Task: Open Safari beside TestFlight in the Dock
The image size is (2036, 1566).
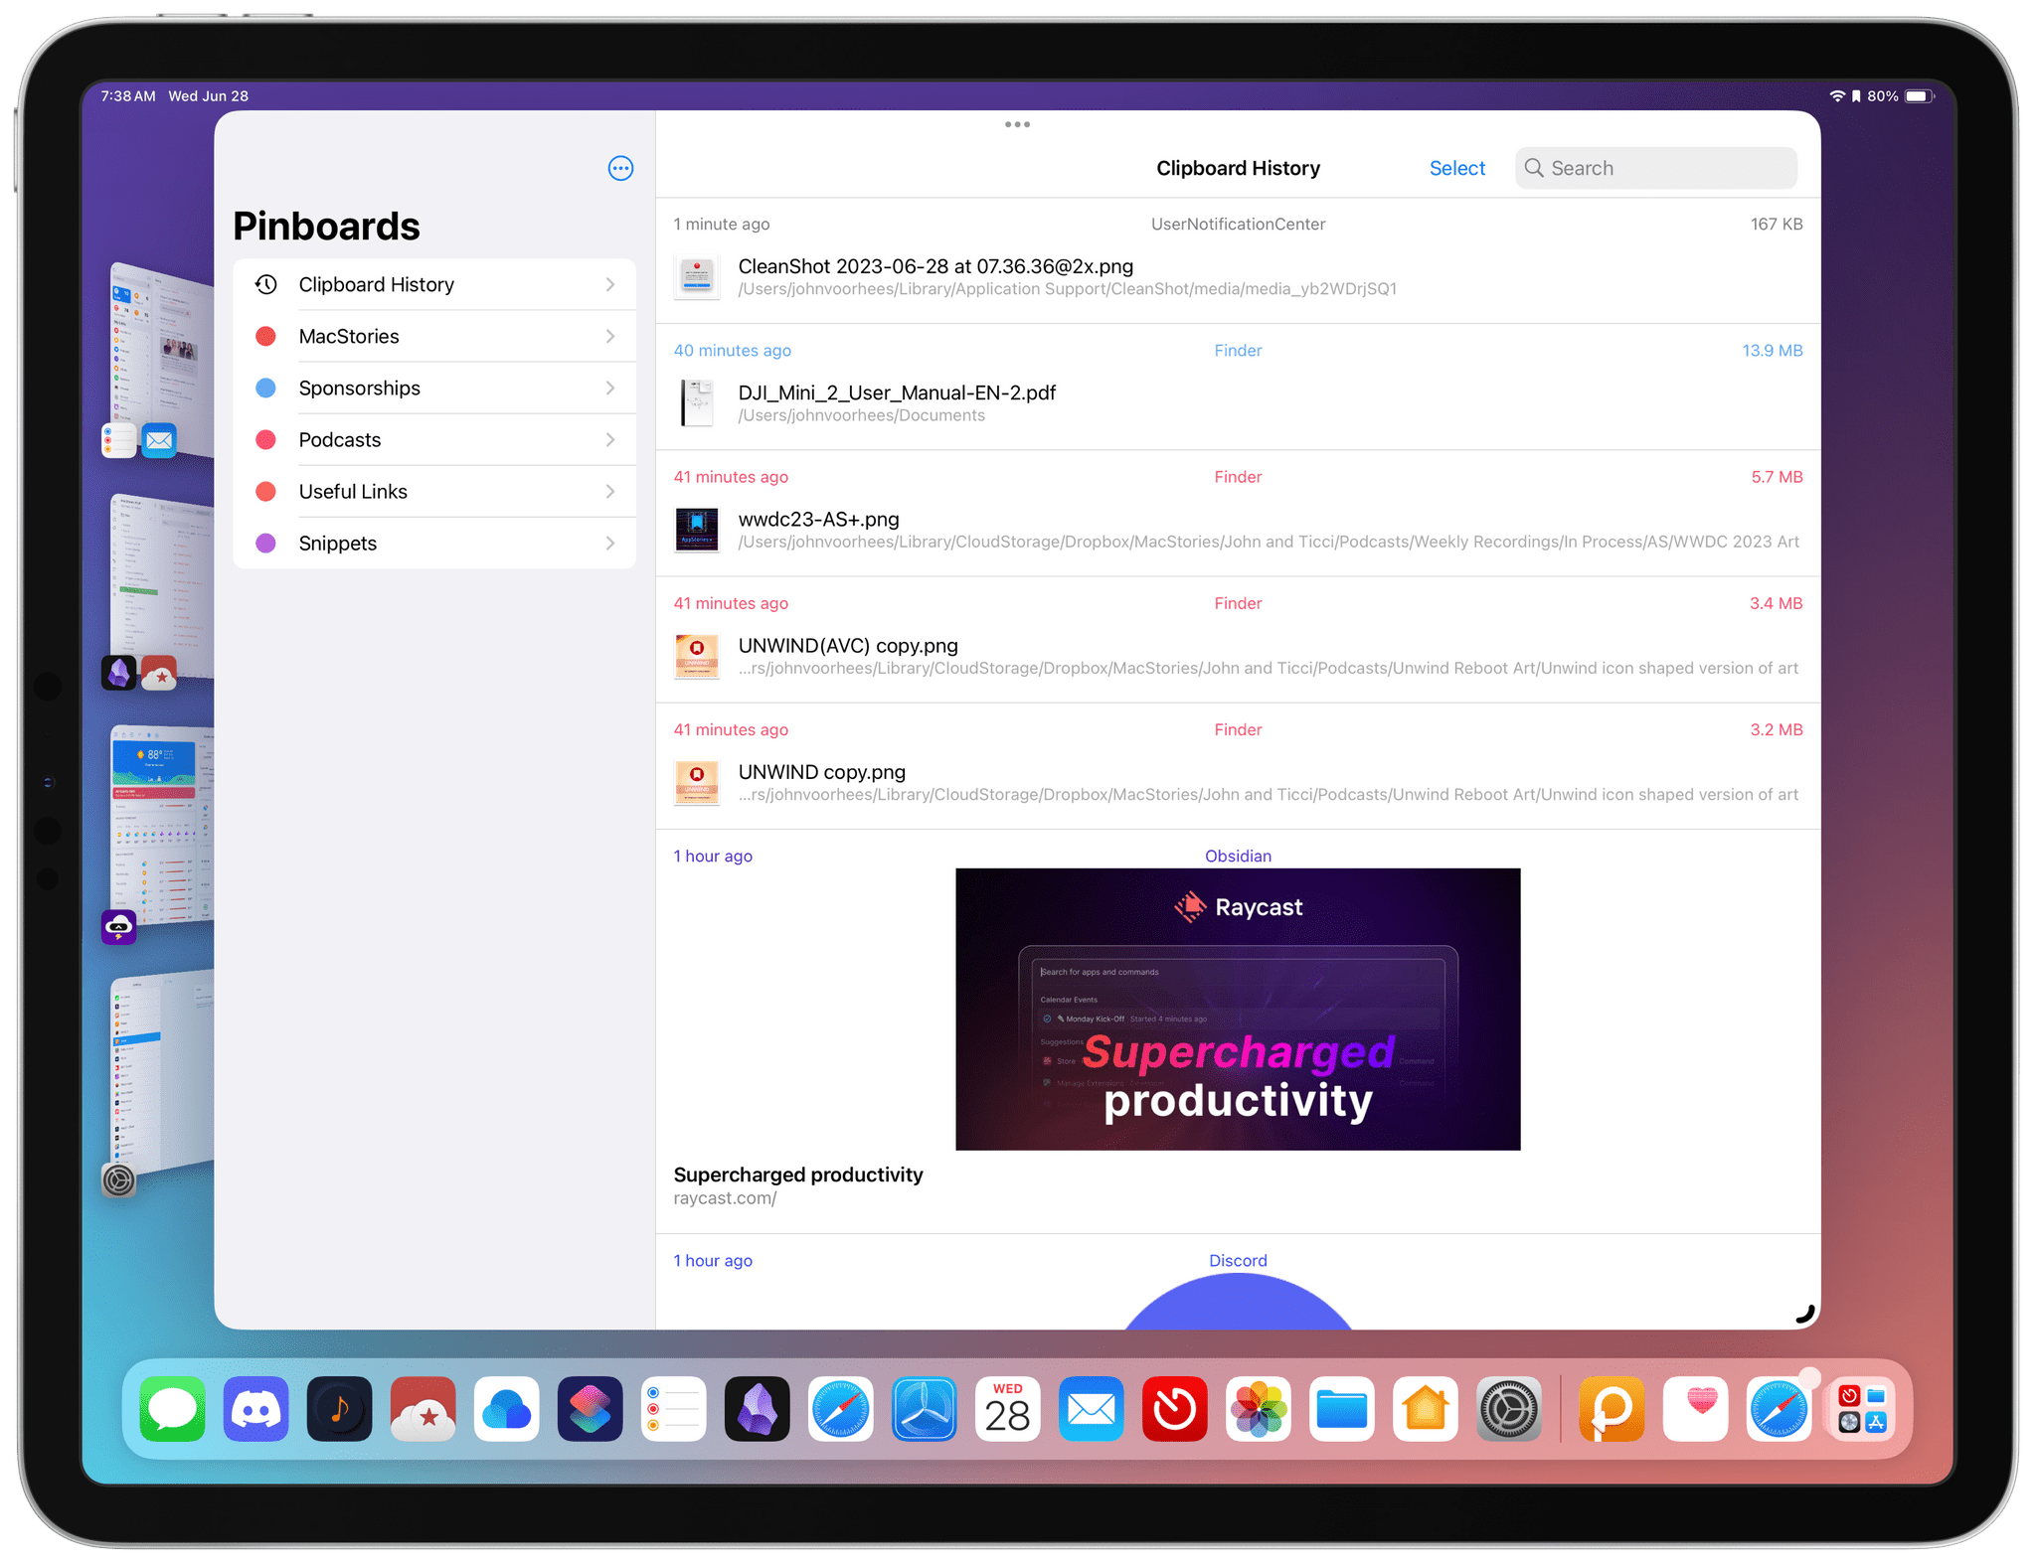Action: point(841,1409)
